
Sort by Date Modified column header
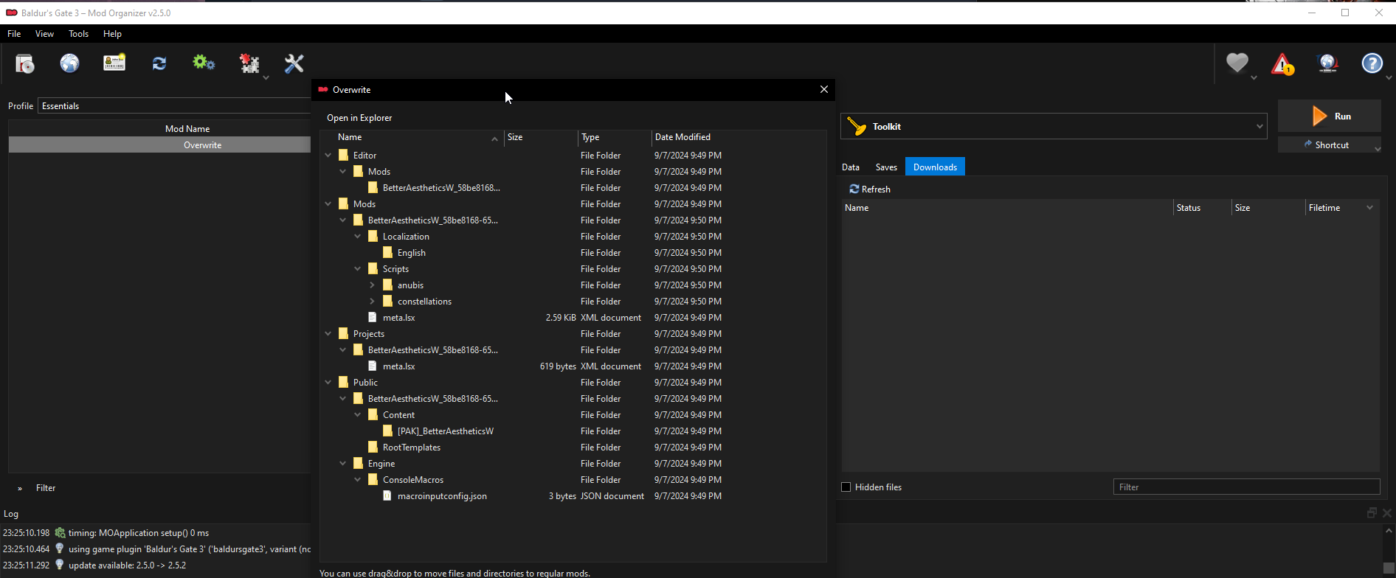tap(739, 137)
